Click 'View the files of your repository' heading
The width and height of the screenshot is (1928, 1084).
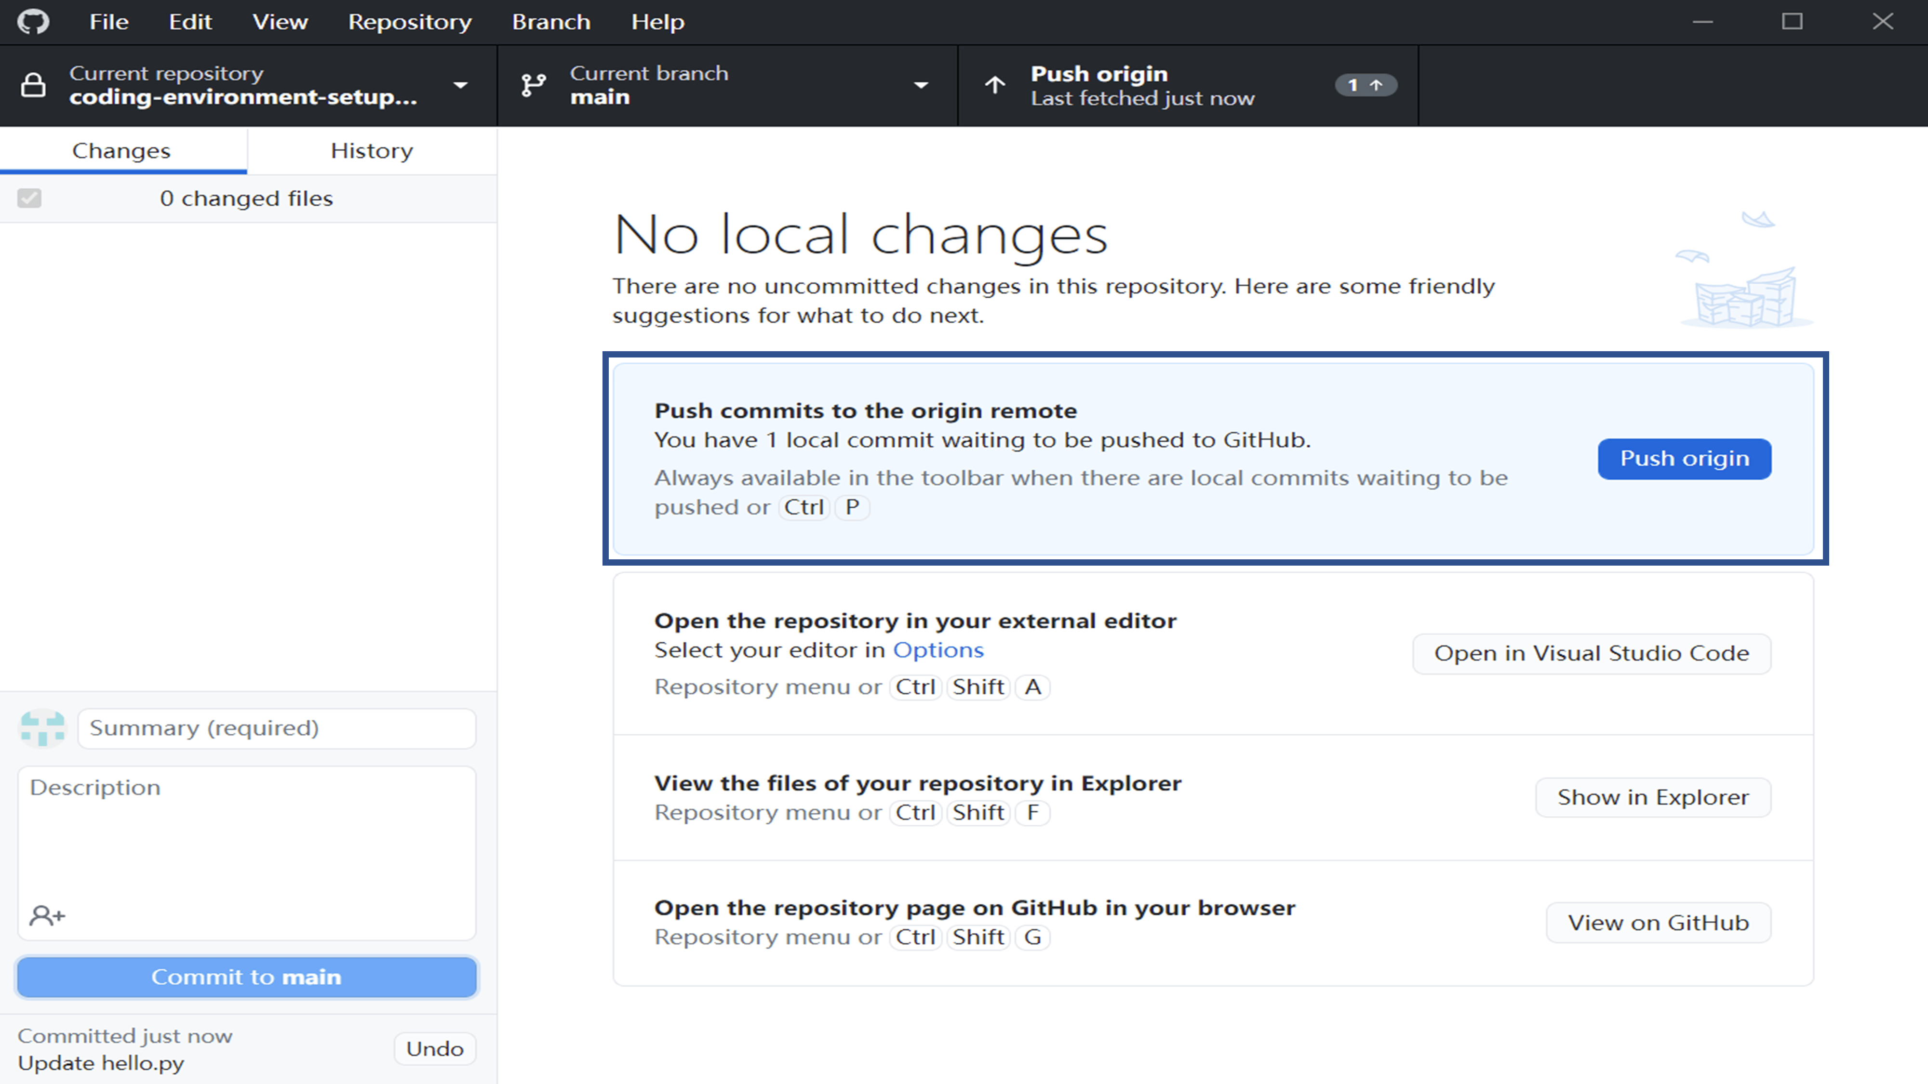(918, 783)
